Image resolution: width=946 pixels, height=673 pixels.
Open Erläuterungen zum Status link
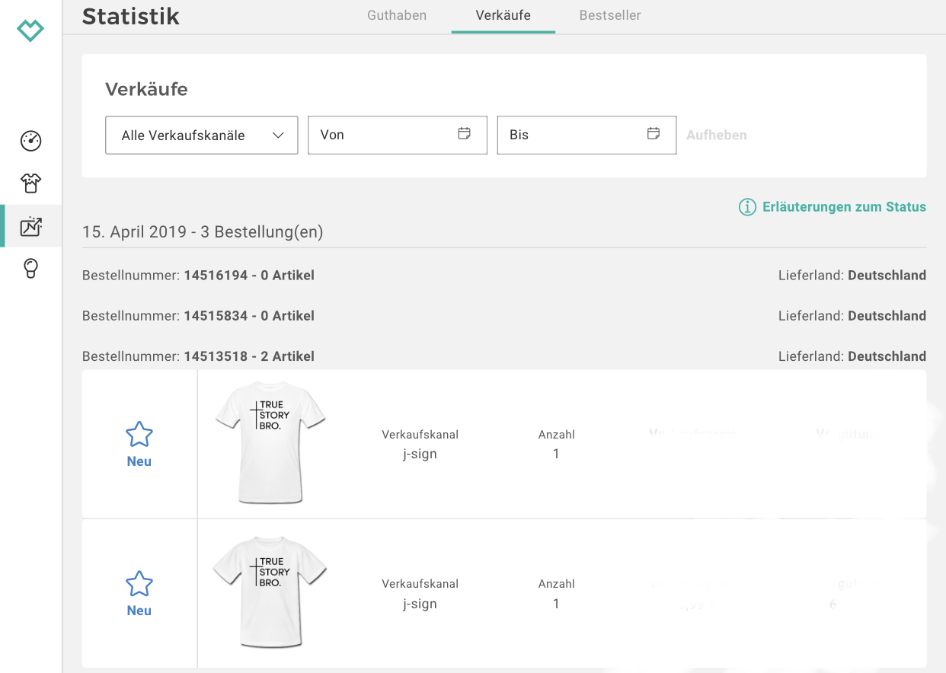click(x=844, y=207)
